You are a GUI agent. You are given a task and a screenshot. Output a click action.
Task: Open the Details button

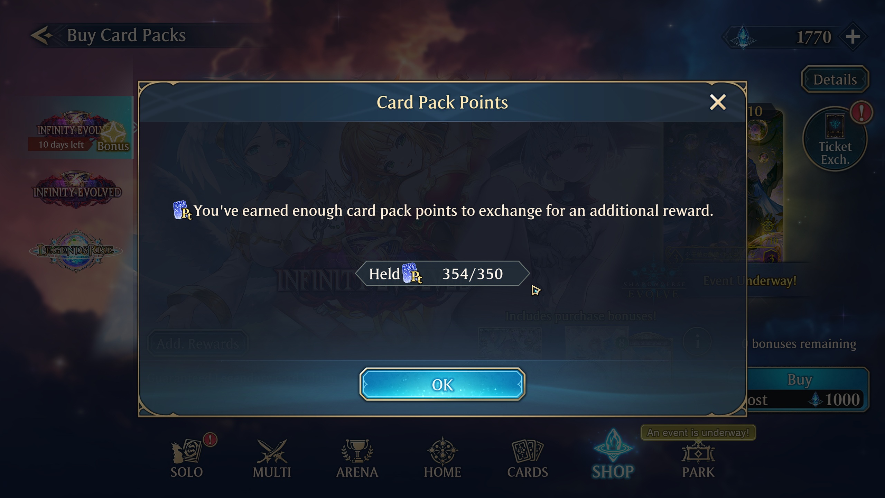(835, 79)
